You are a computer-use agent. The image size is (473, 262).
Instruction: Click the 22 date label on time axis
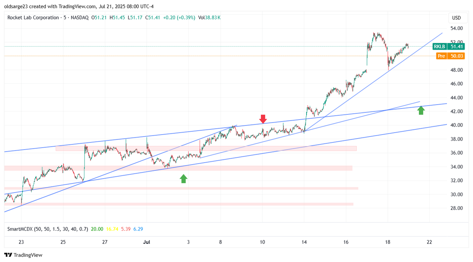[x=429, y=242]
